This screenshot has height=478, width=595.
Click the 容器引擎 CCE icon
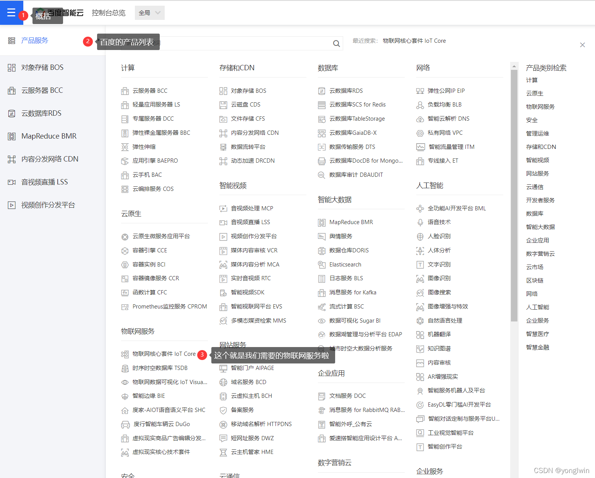pos(125,251)
